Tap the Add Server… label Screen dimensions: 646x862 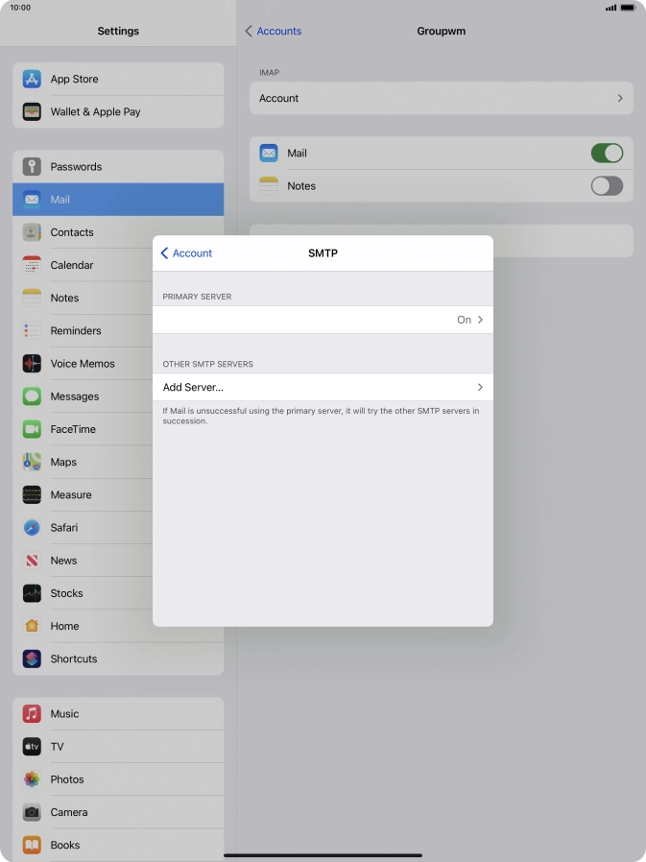click(193, 388)
